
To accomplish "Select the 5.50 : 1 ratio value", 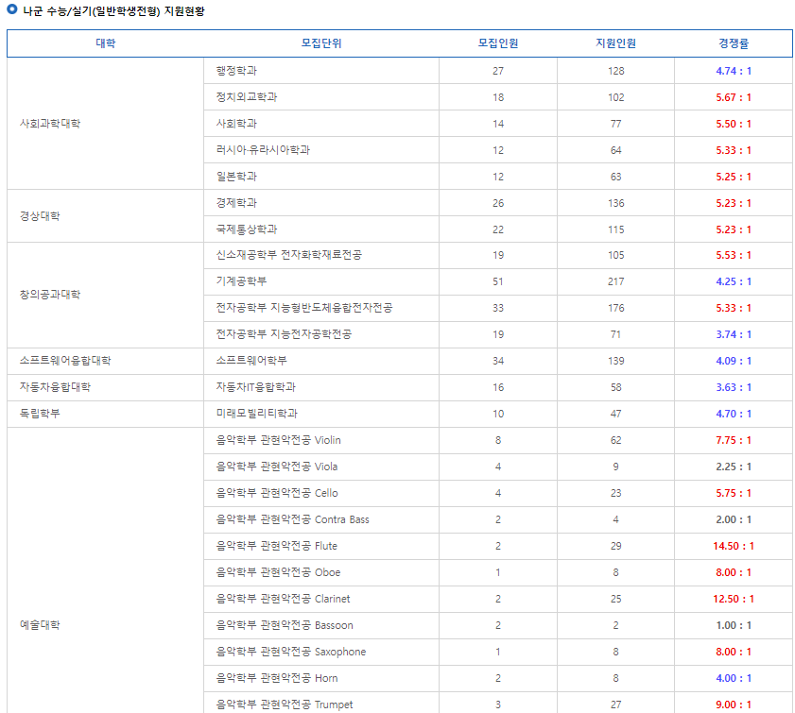I will [x=734, y=124].
